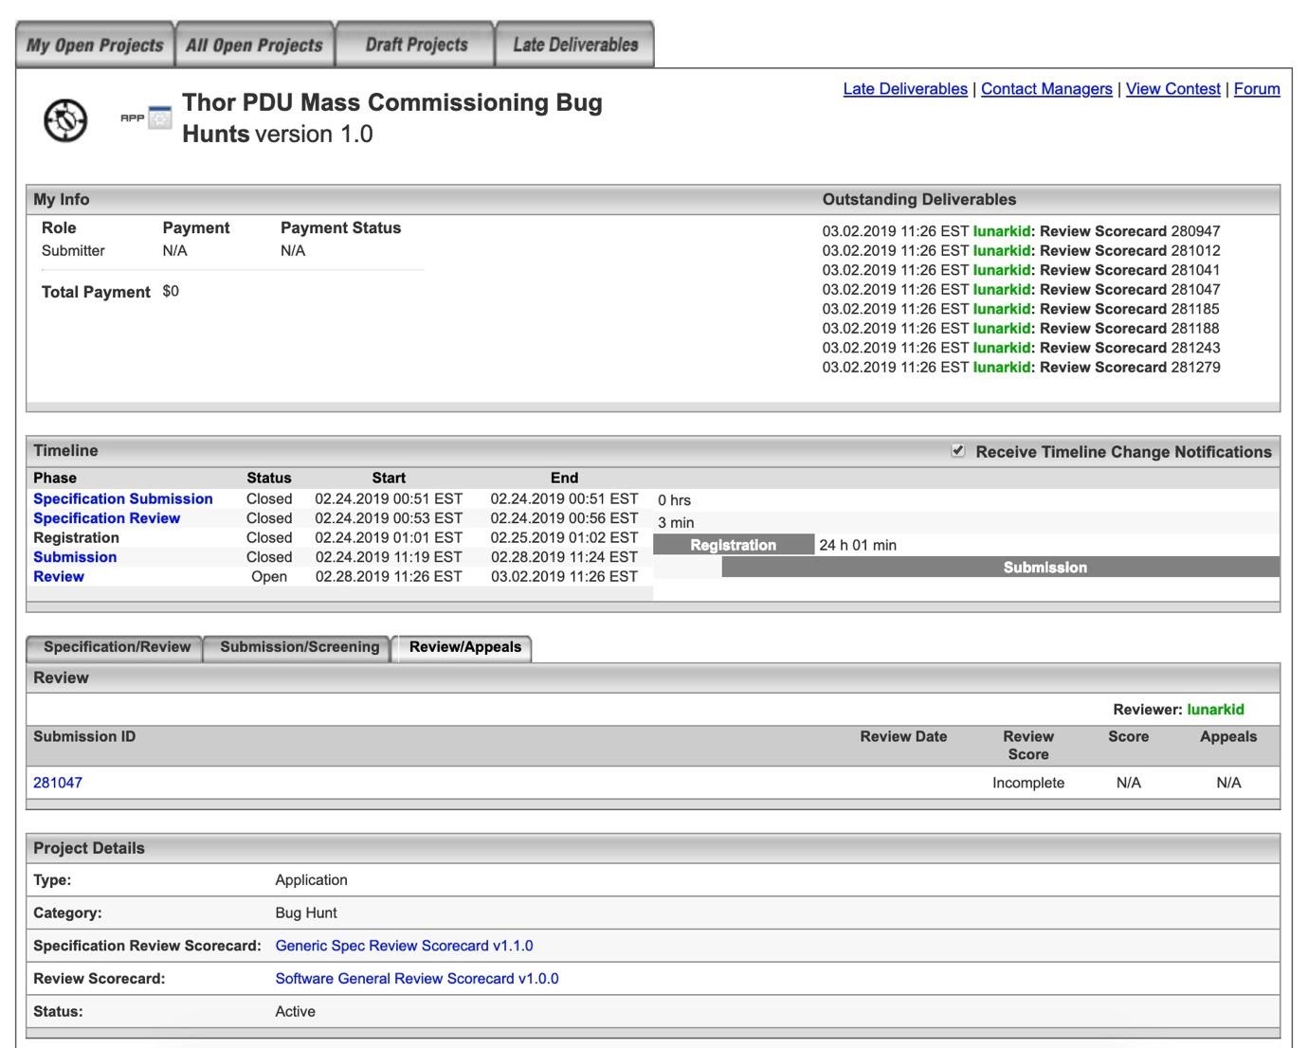This screenshot has height=1048, width=1308.
Task: Click the Bug Hunt category value
Action: point(306,912)
